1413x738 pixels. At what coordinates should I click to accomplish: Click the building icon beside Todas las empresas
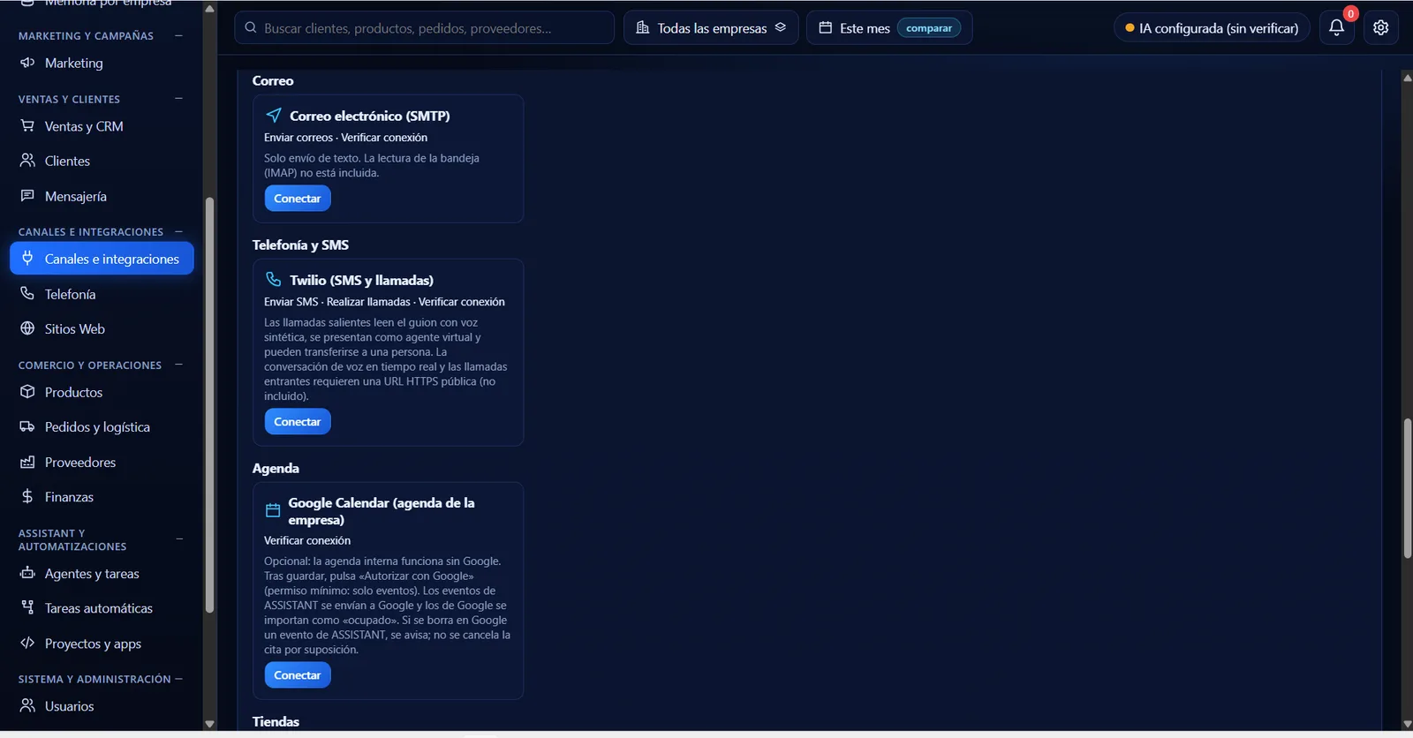(643, 28)
